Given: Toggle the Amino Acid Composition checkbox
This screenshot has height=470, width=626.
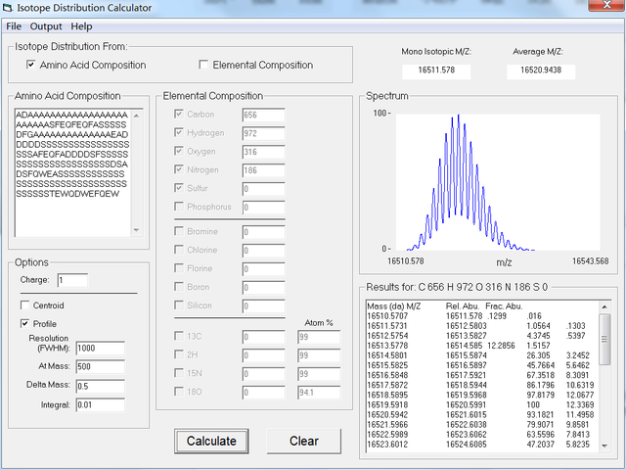Looking at the screenshot, I should pyautogui.click(x=31, y=66).
